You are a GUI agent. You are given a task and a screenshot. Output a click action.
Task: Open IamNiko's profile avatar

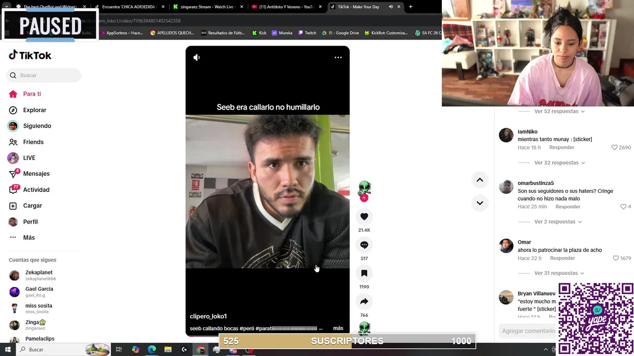tap(506, 135)
